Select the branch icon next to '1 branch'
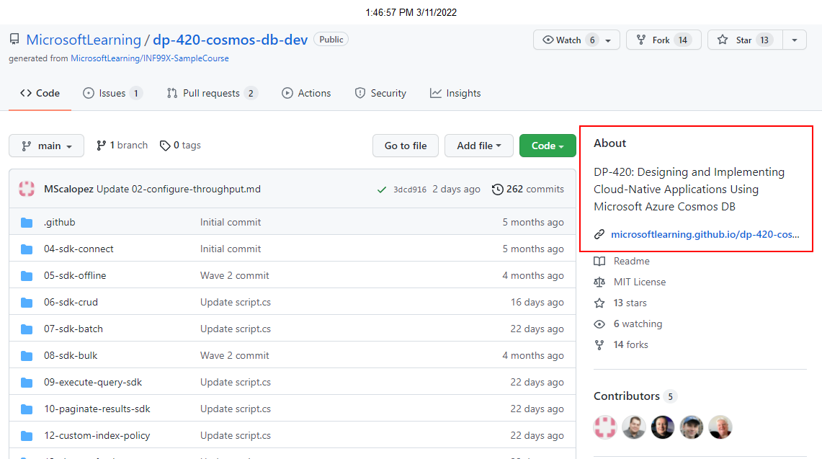 [x=101, y=145]
